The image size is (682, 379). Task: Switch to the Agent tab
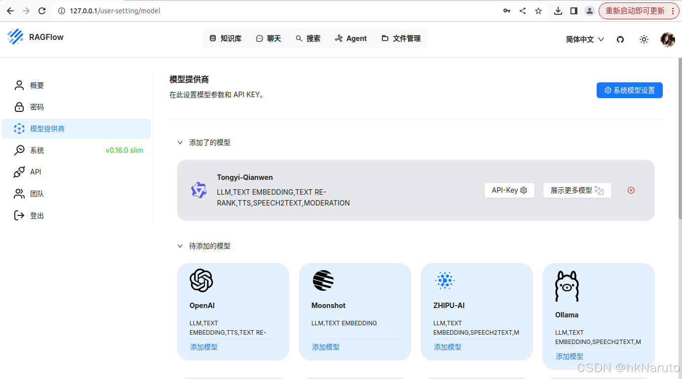coord(351,38)
